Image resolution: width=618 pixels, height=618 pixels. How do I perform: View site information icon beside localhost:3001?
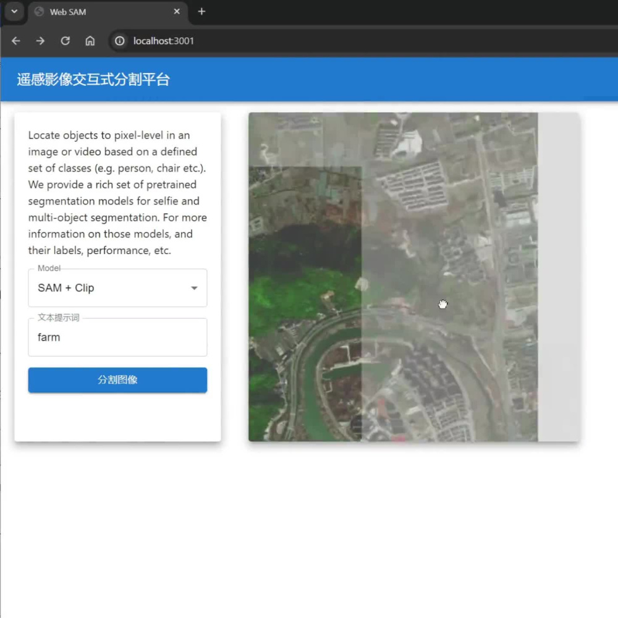tap(119, 41)
